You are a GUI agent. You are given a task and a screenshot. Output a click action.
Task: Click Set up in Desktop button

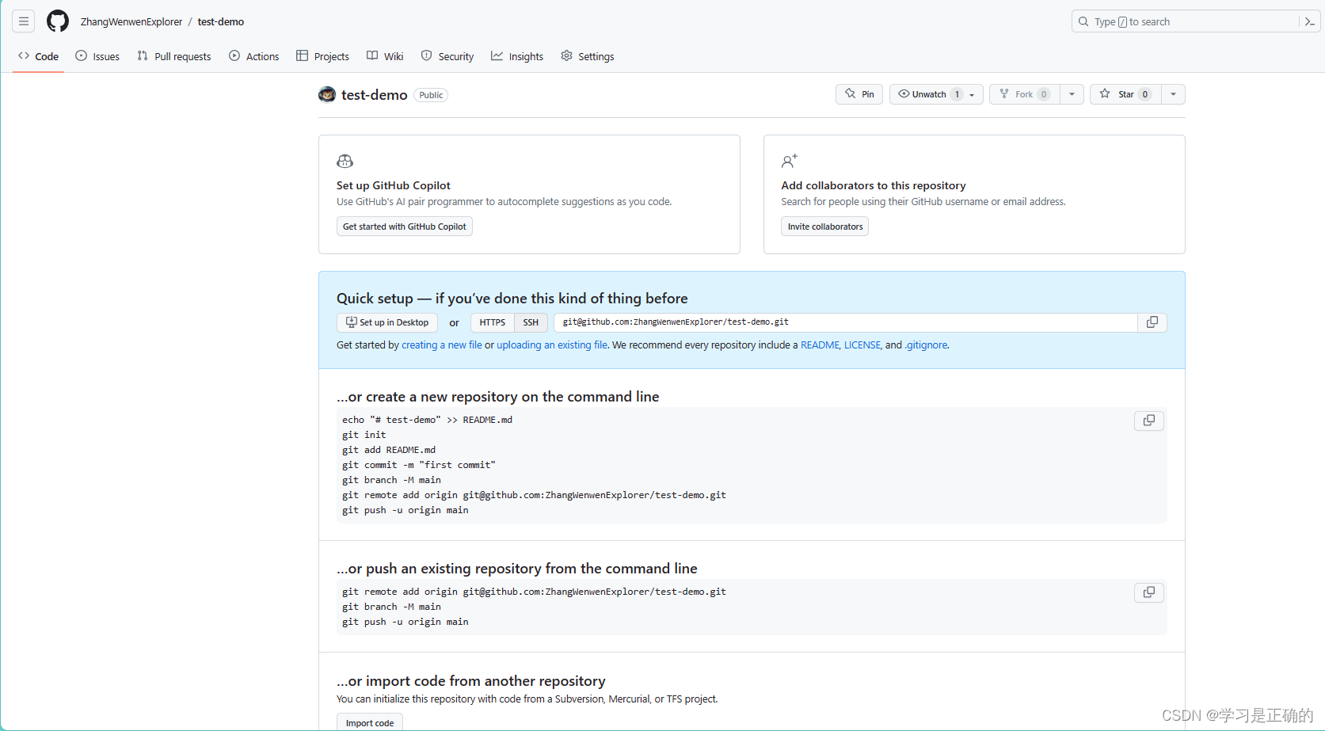click(x=387, y=322)
